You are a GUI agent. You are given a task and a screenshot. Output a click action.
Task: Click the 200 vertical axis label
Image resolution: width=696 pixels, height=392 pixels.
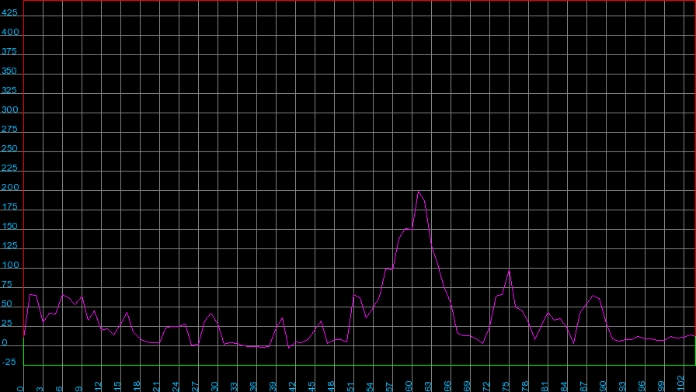pos(10,187)
